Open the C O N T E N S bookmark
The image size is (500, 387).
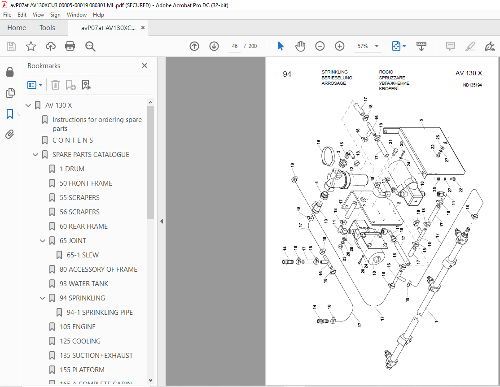73,140
